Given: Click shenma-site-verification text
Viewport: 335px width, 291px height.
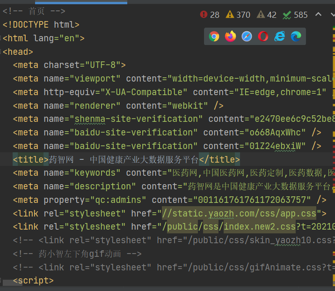Looking at the screenshot, I should click(136, 119).
